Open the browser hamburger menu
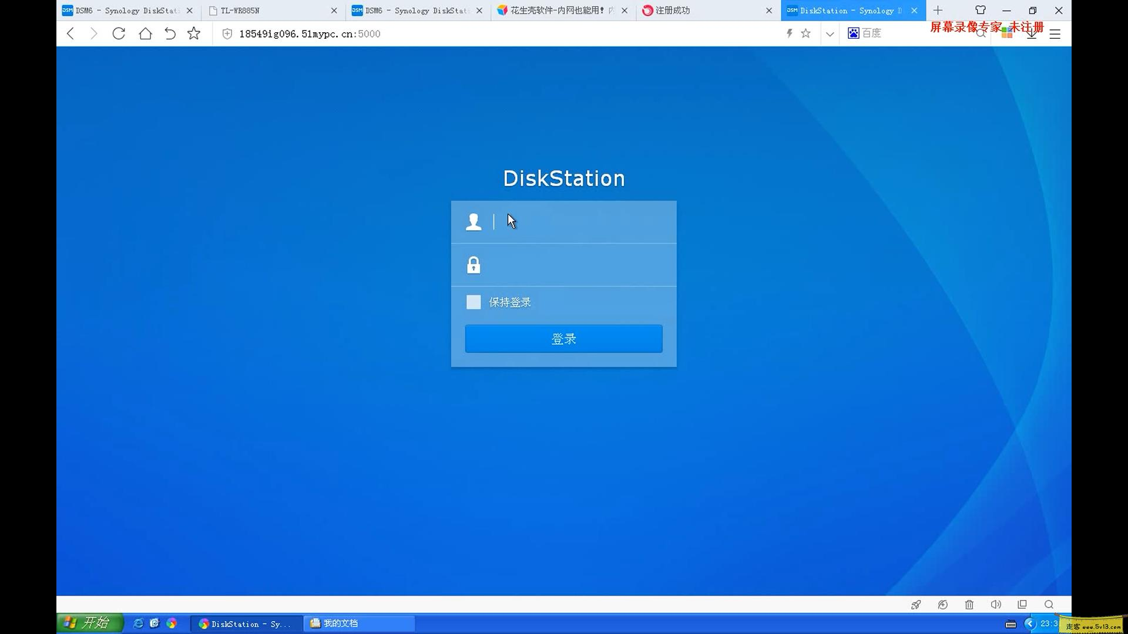The height and width of the screenshot is (634, 1128). coord(1055,33)
